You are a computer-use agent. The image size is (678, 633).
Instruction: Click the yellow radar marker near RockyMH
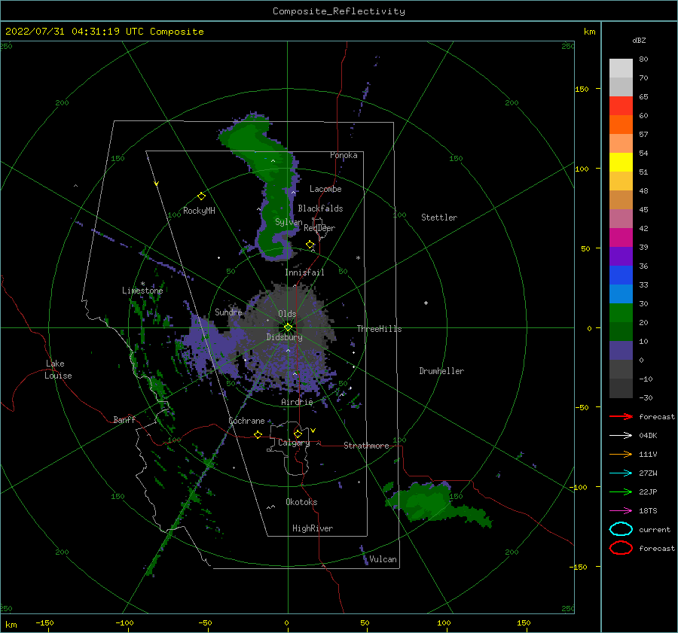tap(201, 196)
